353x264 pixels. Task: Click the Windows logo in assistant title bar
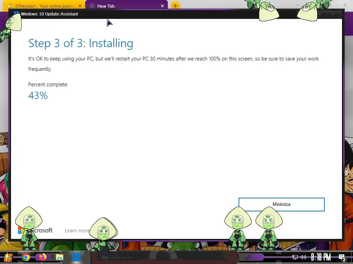16,14
